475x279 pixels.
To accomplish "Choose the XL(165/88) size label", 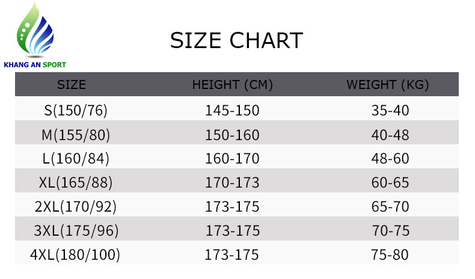I will point(76,183).
